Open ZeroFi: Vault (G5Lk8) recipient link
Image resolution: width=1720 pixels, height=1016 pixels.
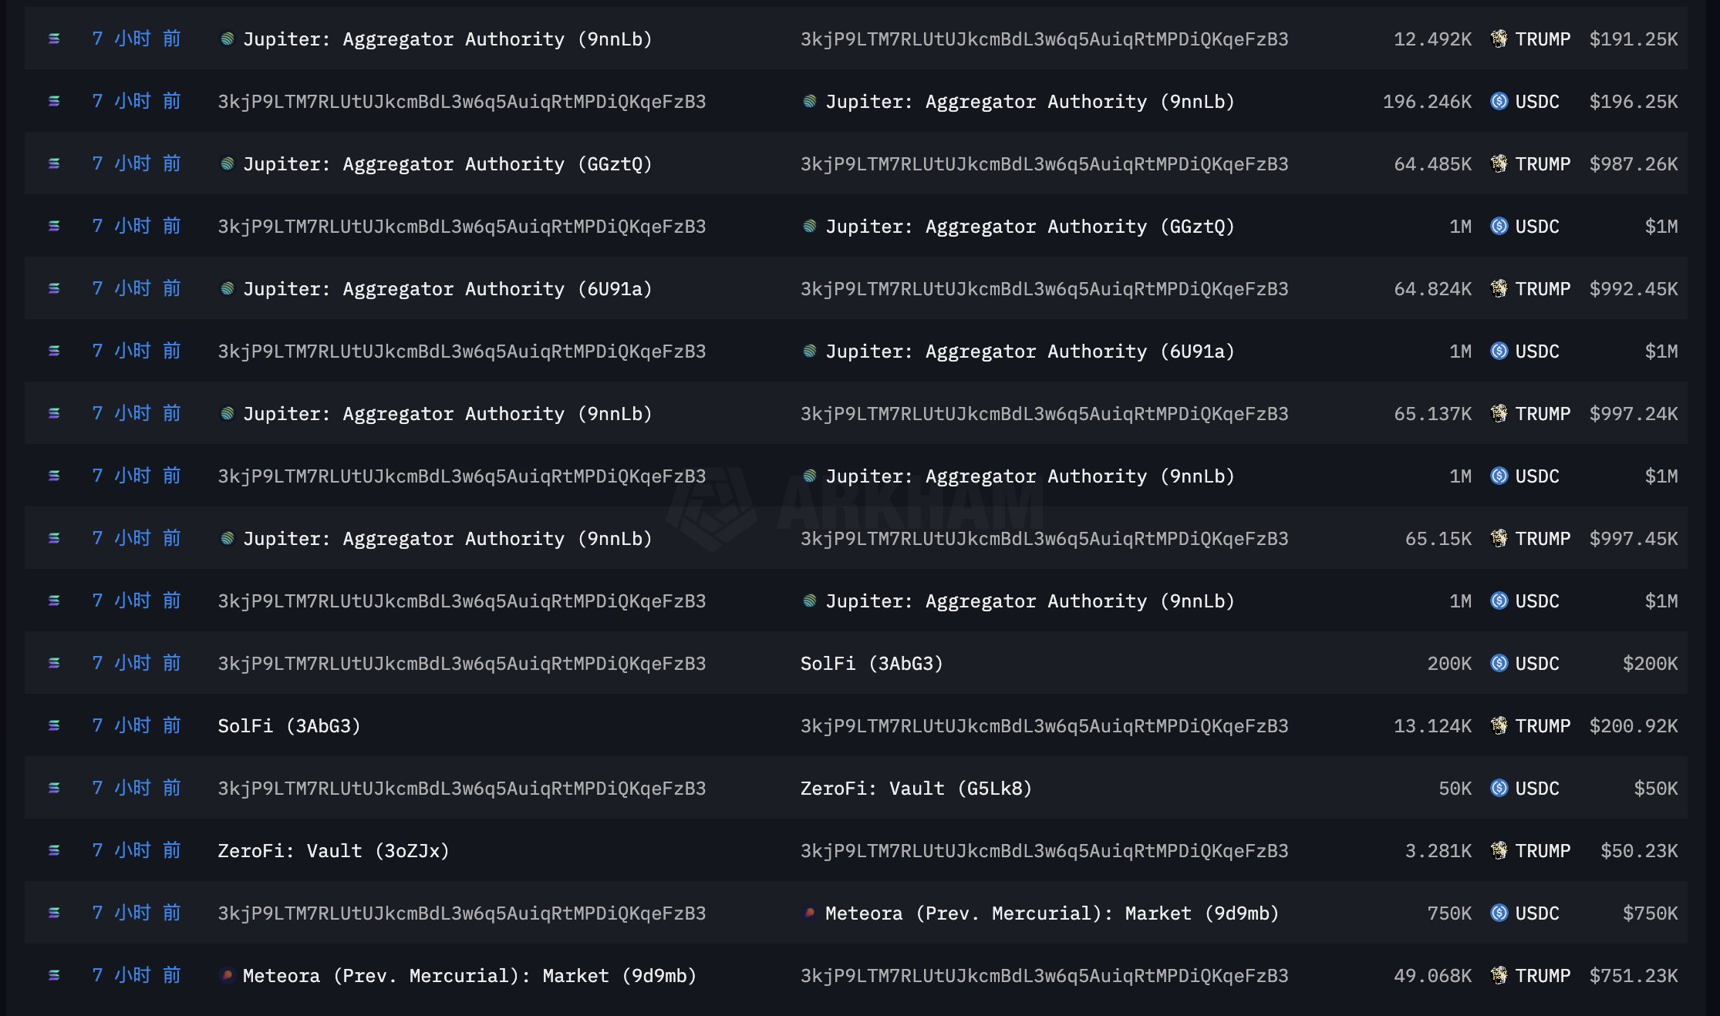tap(916, 788)
